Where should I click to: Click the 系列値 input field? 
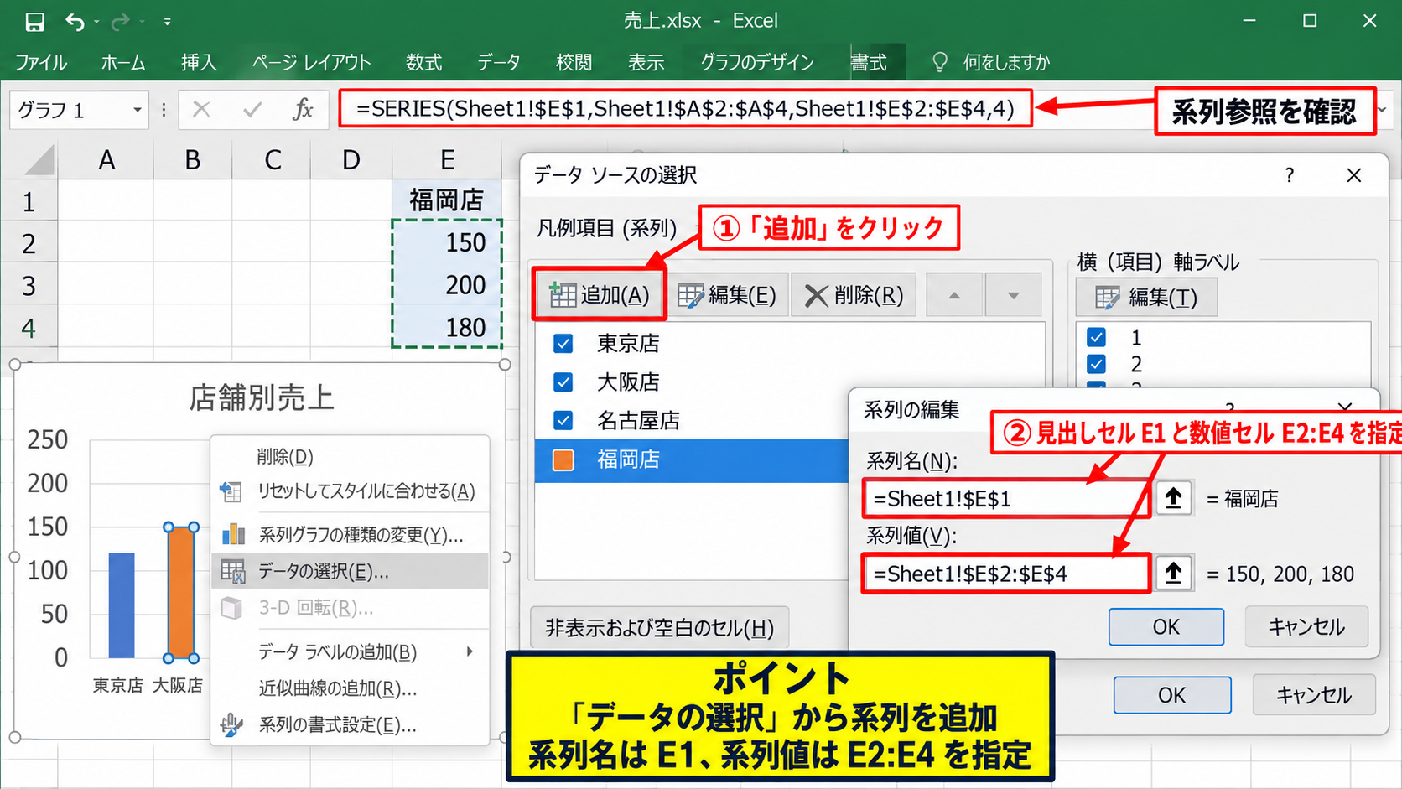[1005, 574]
